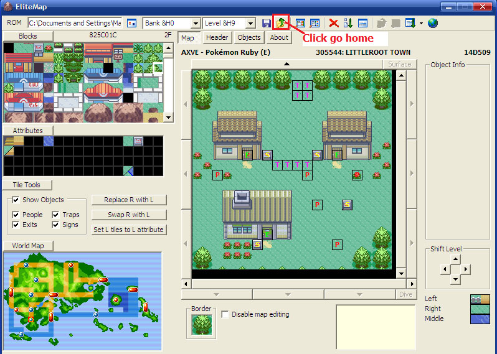The width and height of the screenshot is (497, 354).
Task: Select the red-roof Pokémon Center block in palette
Action: [x=24, y=102]
